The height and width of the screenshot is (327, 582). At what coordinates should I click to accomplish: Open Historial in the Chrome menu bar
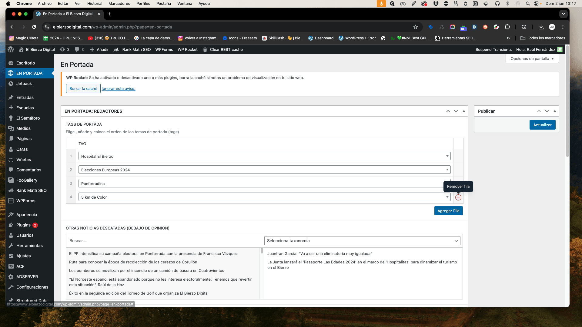(95, 4)
